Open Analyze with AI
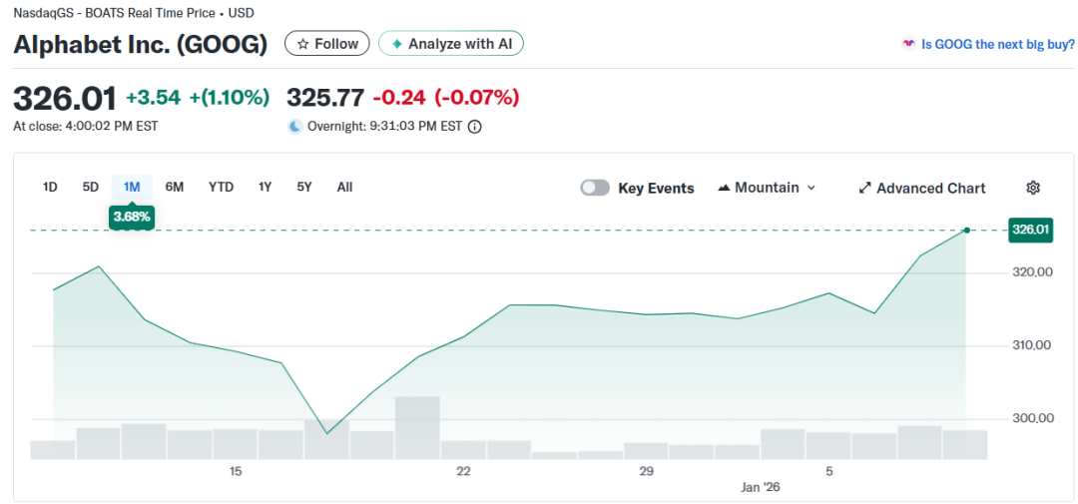The width and height of the screenshot is (1078, 504). [x=451, y=44]
